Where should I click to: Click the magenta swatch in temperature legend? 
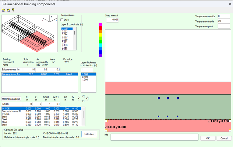[101, 24]
